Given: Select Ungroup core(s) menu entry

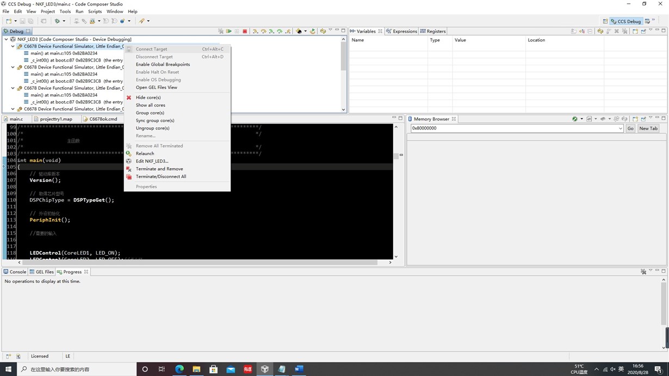Looking at the screenshot, I should pos(152,128).
